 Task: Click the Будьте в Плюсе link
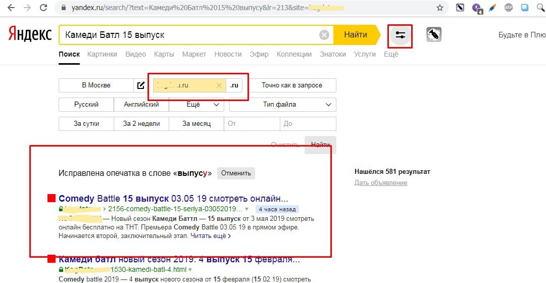(x=522, y=35)
